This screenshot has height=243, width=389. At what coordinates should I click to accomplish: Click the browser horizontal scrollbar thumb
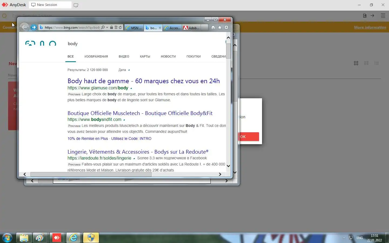[x=91, y=174]
